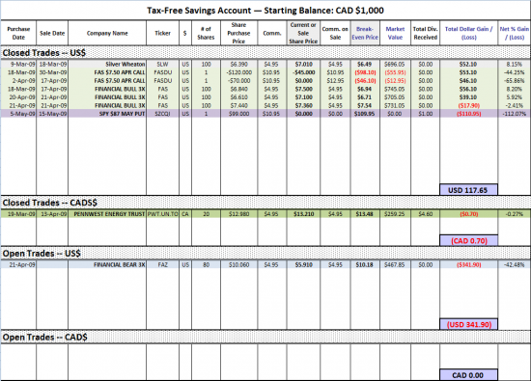
Task: Click the 'Market Value' column header
Action: coord(395,33)
